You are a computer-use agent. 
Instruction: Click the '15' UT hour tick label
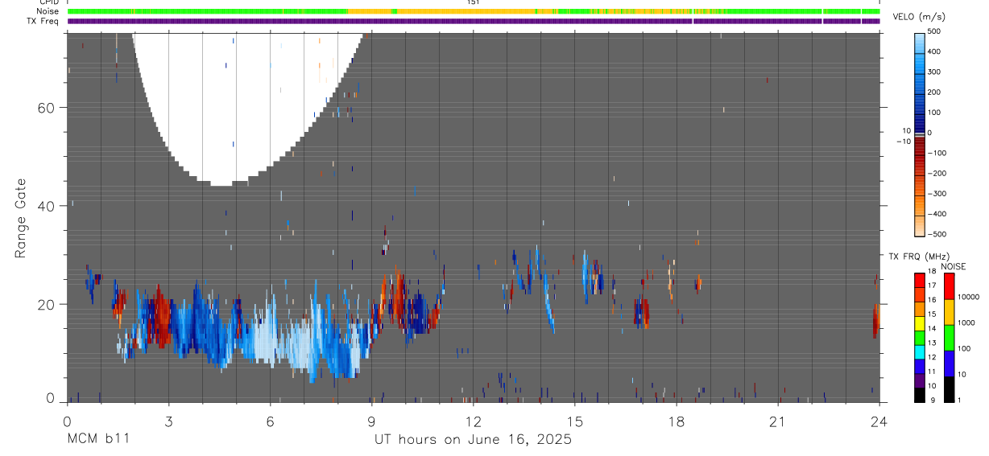574,421
